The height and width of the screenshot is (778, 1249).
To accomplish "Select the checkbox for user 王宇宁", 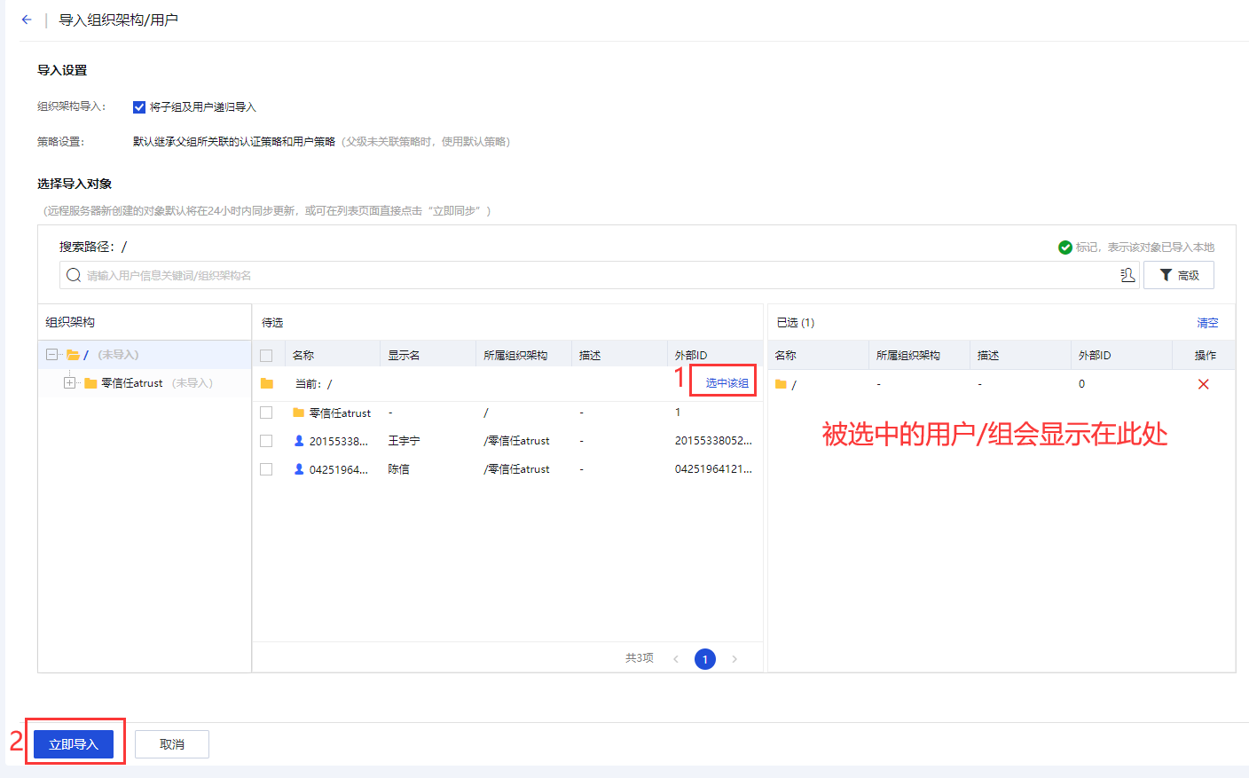I will (266, 441).
